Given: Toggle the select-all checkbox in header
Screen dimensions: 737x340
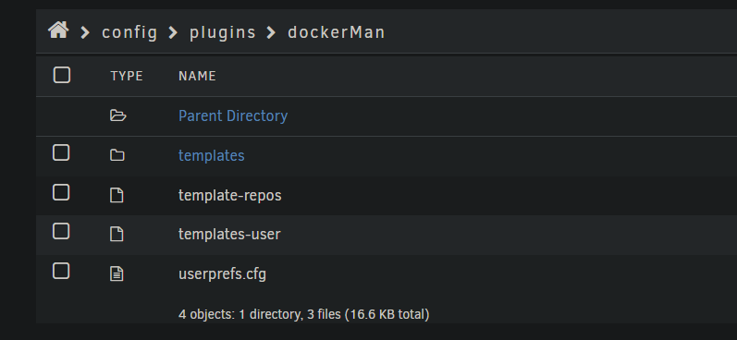Looking at the screenshot, I should click(x=62, y=75).
